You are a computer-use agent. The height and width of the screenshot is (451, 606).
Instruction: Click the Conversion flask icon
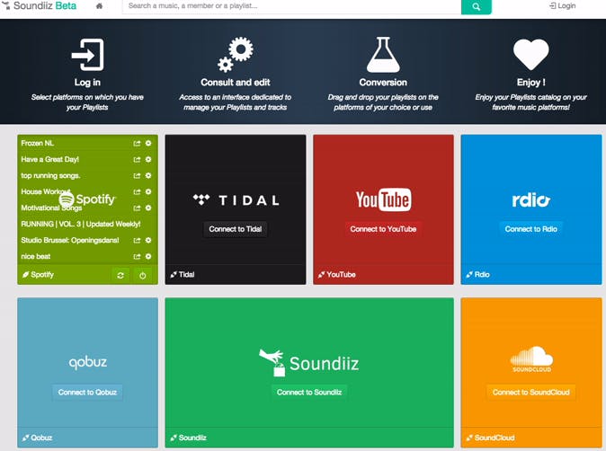click(383, 55)
